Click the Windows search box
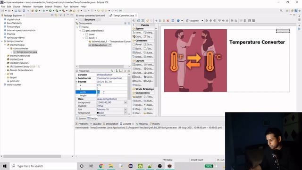This screenshot has width=302, height=170. (43, 166)
